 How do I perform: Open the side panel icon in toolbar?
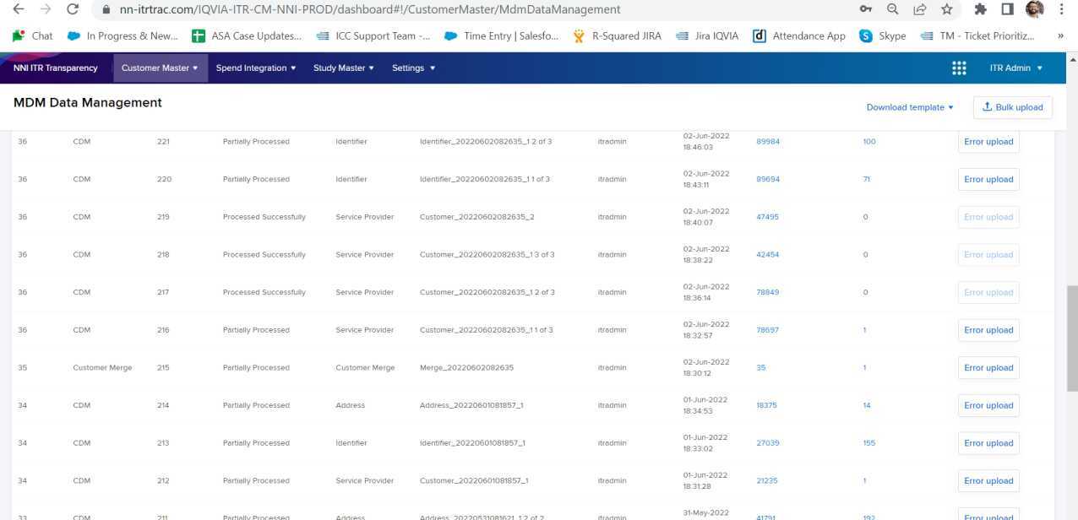[1005, 10]
